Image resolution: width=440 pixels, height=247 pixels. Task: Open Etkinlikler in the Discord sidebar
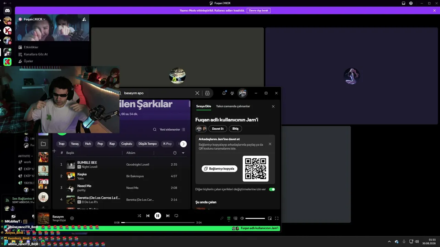tap(31, 47)
